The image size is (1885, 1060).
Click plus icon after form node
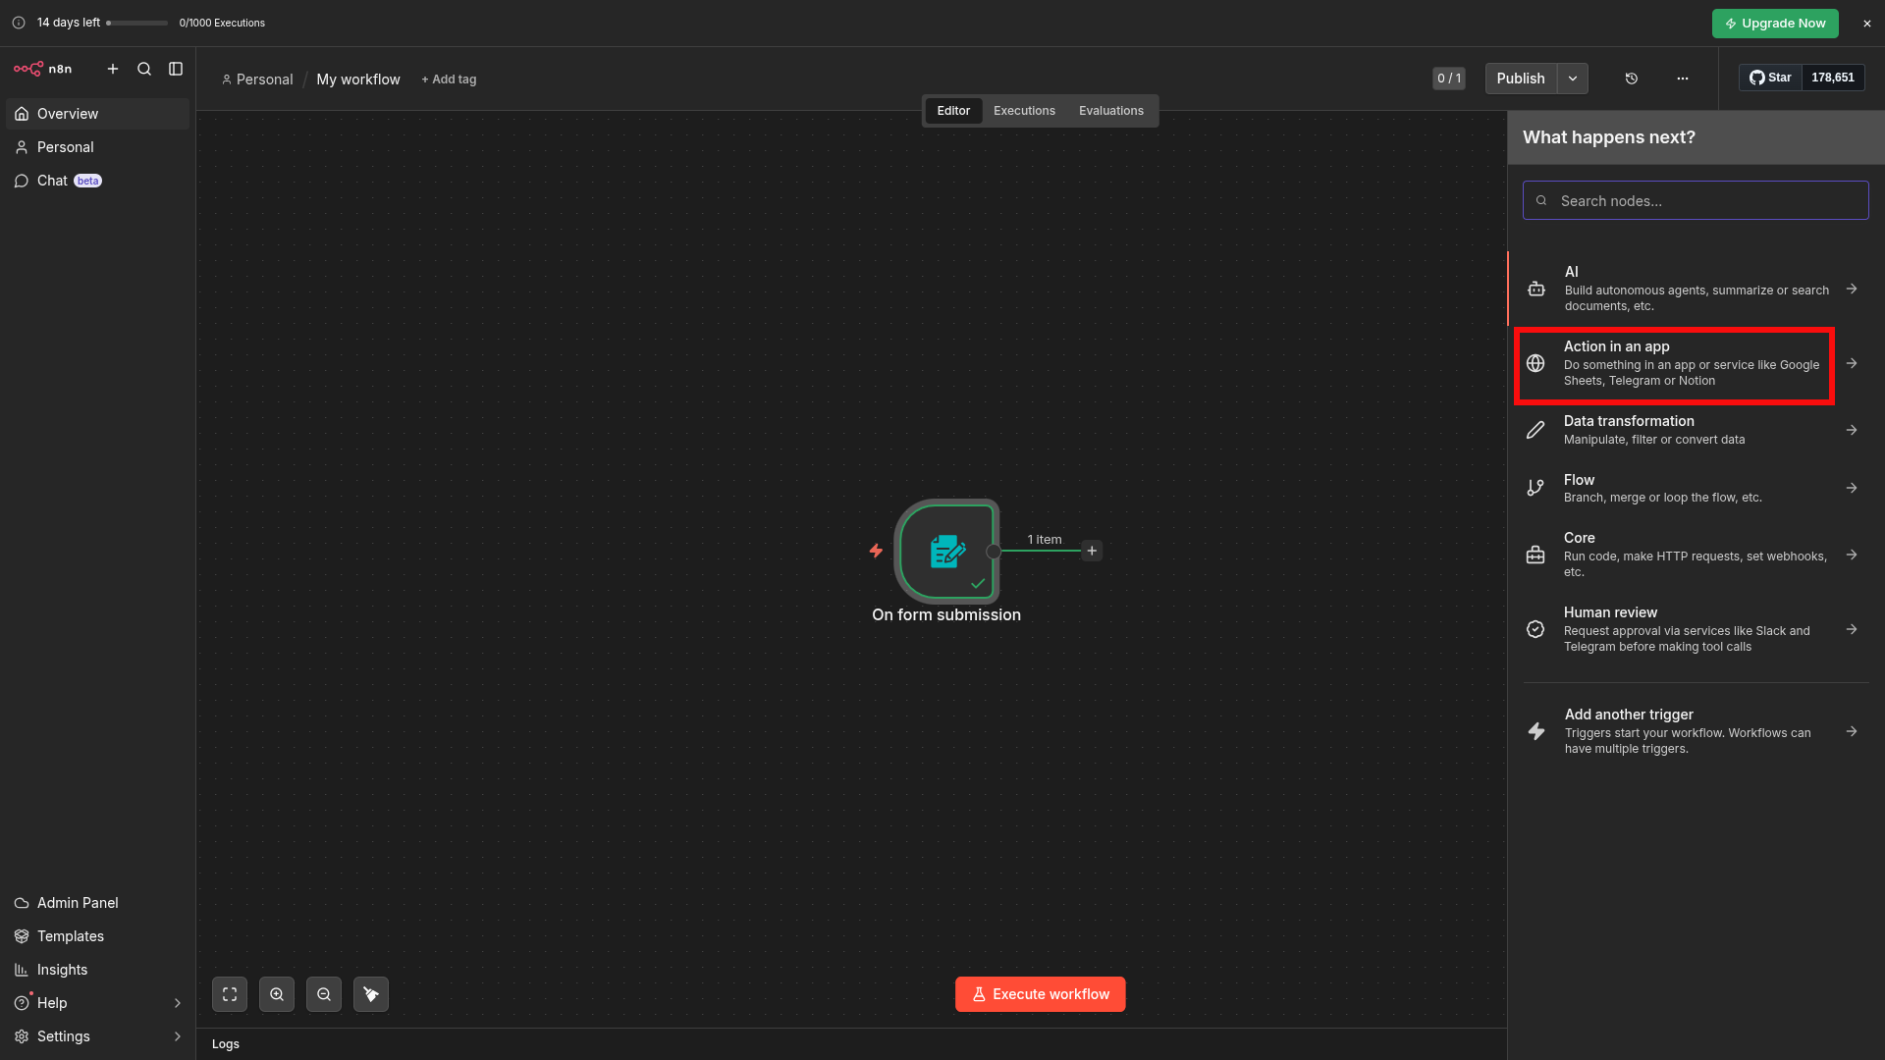1092,551
